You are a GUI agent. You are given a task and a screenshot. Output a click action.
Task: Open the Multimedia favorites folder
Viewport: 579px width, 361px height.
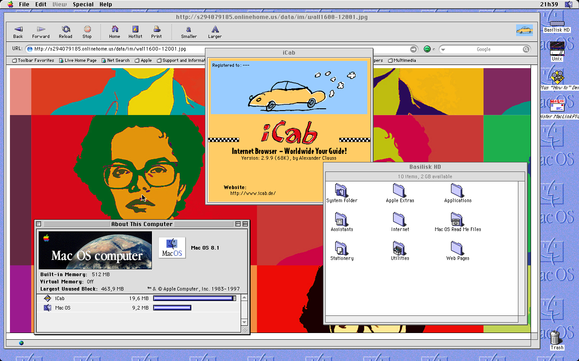tap(402, 60)
